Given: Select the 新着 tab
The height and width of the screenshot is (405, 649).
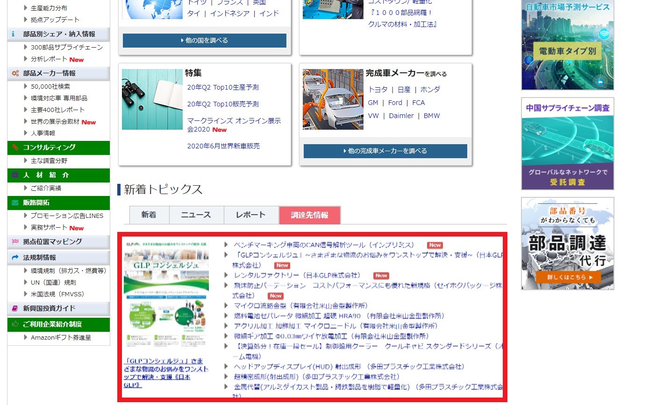Looking at the screenshot, I should (x=150, y=215).
